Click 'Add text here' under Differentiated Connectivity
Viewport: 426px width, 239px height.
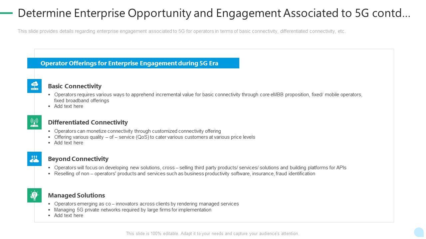[69, 143]
